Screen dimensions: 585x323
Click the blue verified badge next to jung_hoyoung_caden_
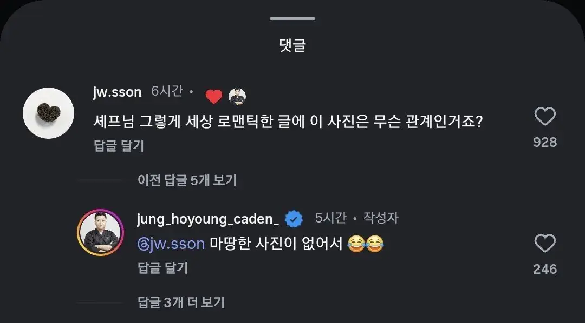point(294,218)
